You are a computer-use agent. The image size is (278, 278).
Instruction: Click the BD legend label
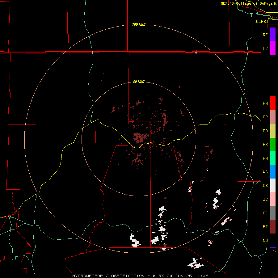(x=265, y=131)
